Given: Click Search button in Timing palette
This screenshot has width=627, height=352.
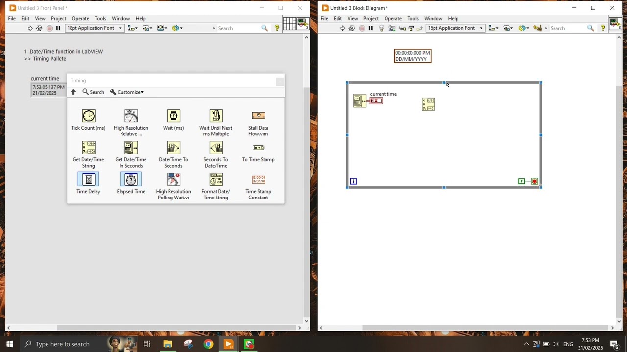Looking at the screenshot, I should point(93,92).
